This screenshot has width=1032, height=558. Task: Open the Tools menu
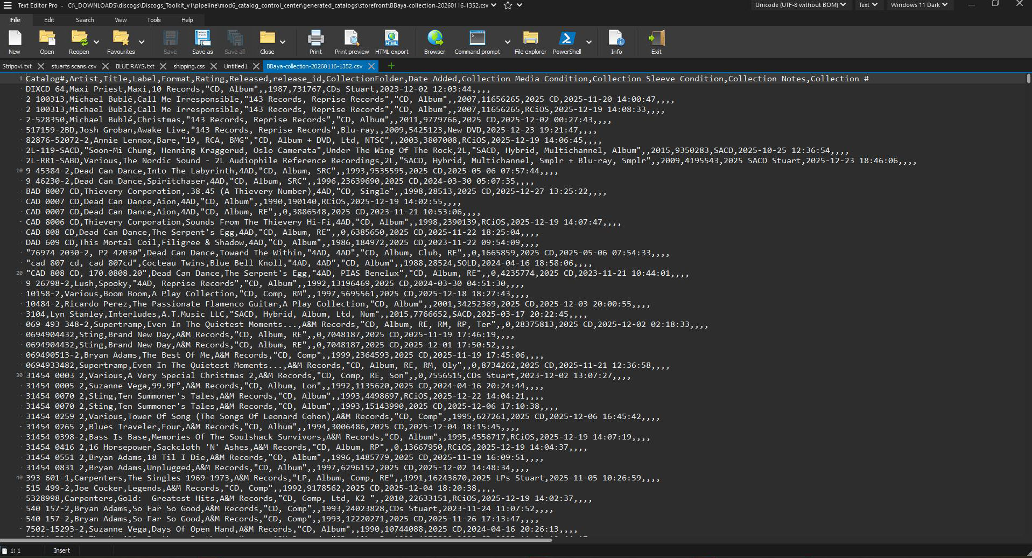coord(154,20)
